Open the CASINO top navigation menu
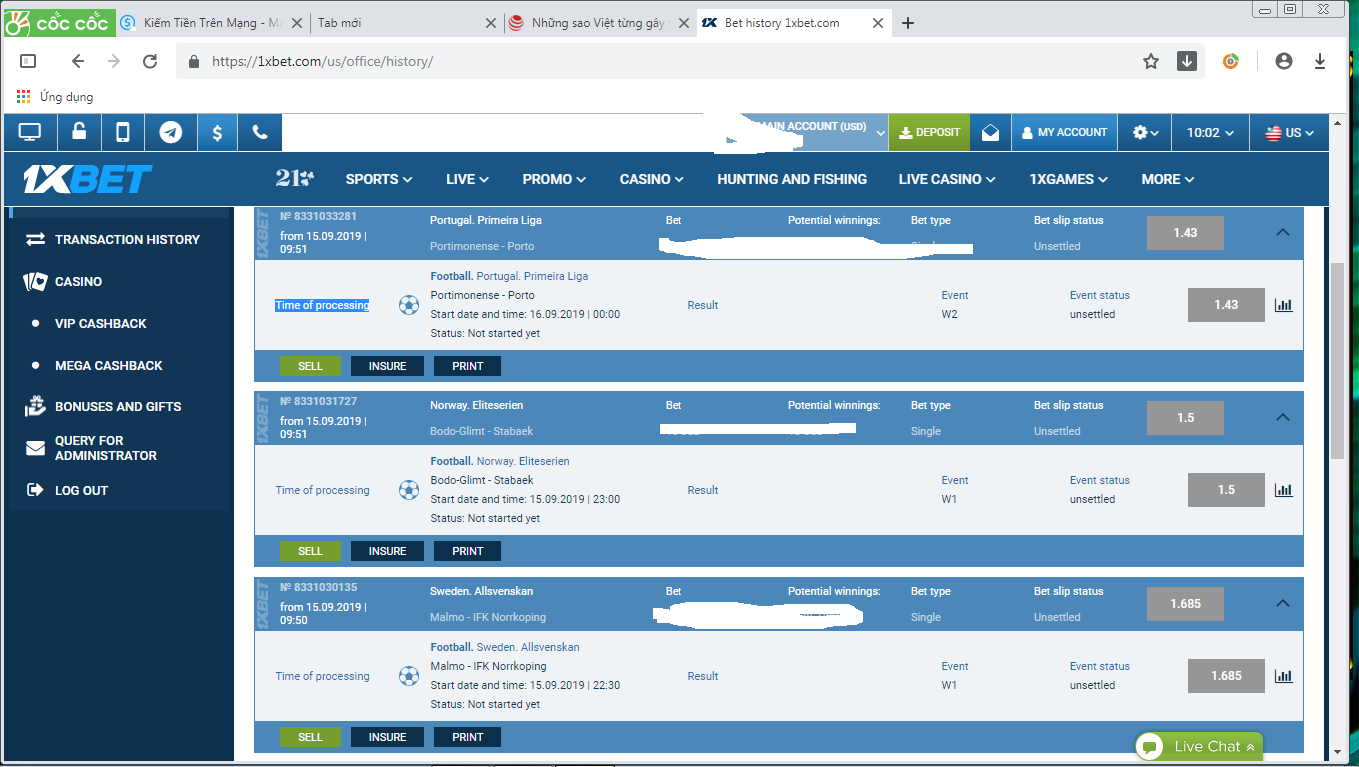The height and width of the screenshot is (767, 1359). click(x=652, y=179)
